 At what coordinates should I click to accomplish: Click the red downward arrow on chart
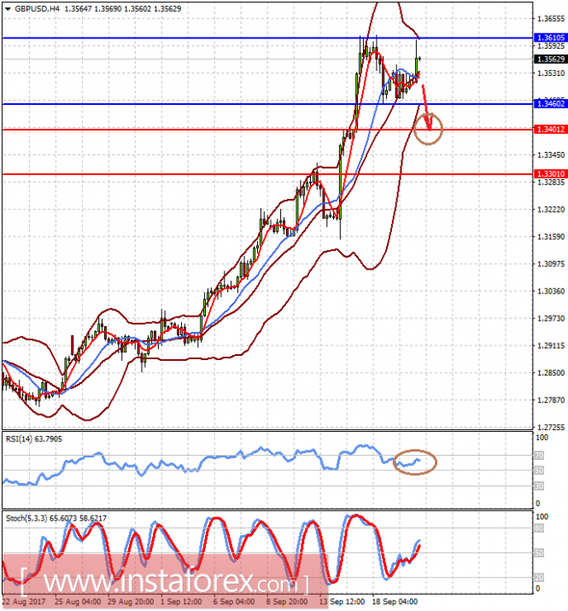(x=427, y=108)
